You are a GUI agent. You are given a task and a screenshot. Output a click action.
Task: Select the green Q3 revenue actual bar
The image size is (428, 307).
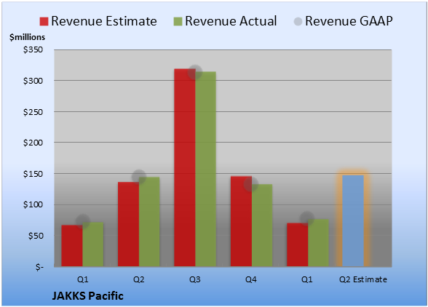click(205, 169)
